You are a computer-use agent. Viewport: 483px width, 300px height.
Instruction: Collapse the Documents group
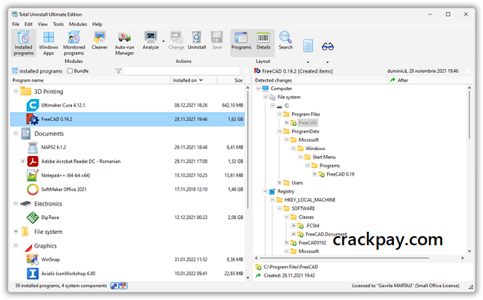pos(16,133)
